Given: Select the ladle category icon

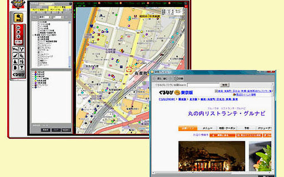Looking at the screenshot, I should pyautogui.click(x=16, y=55).
